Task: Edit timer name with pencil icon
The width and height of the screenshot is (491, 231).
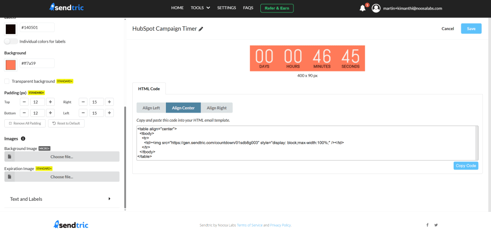Action: coord(201,29)
